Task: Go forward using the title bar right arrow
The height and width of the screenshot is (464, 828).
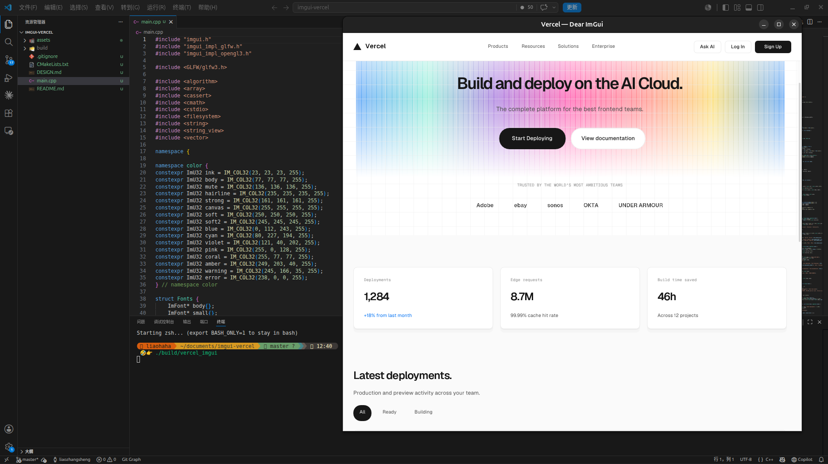Action: pos(286,8)
